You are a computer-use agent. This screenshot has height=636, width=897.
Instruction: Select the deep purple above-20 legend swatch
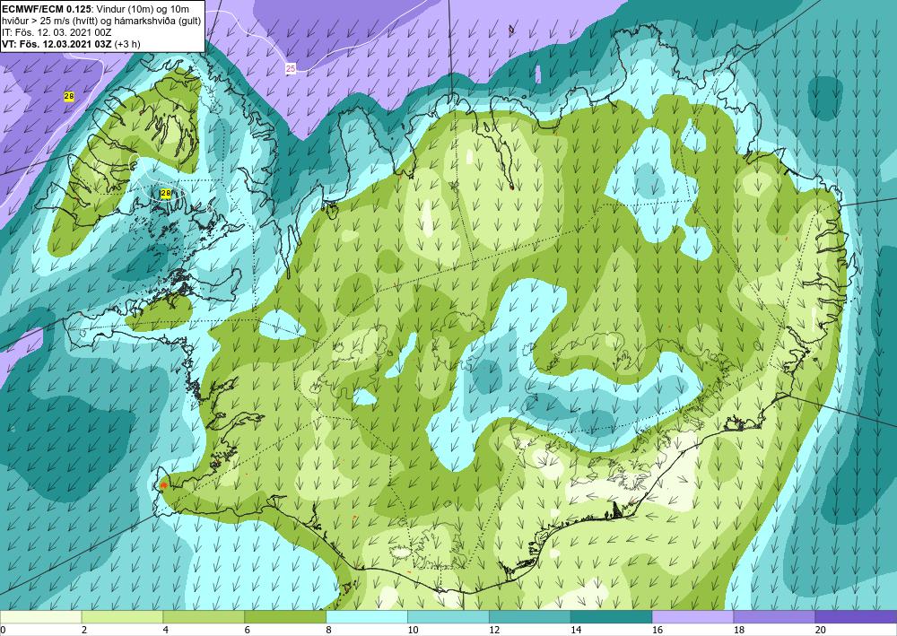(x=856, y=617)
